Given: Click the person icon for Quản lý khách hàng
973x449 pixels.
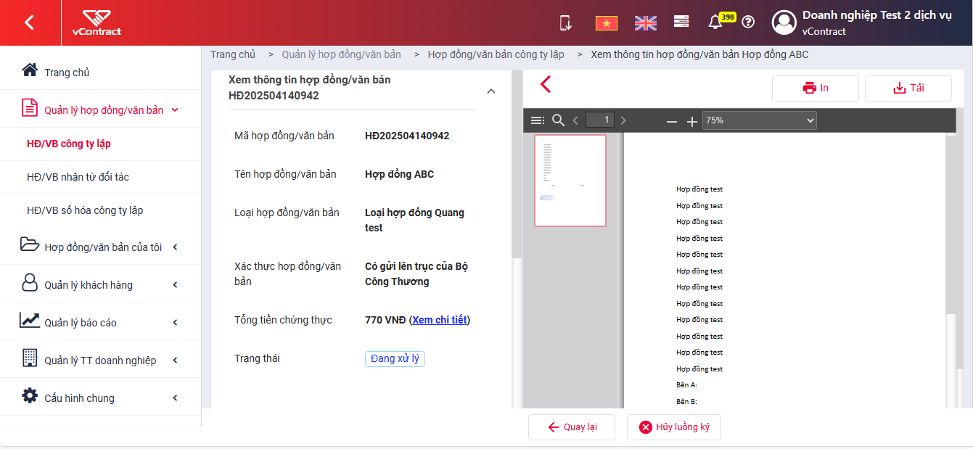Looking at the screenshot, I should click(29, 283).
